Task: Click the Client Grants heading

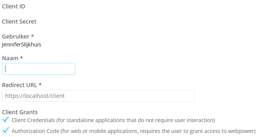Action: point(20,112)
